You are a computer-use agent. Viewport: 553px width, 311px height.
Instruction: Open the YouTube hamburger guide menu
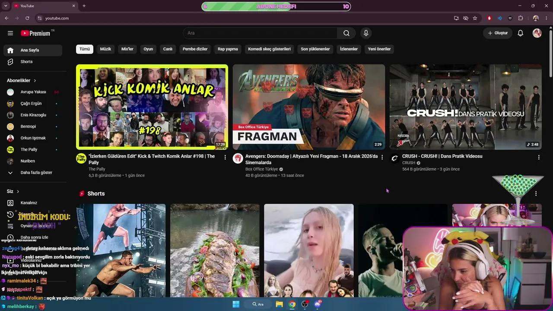(x=10, y=33)
